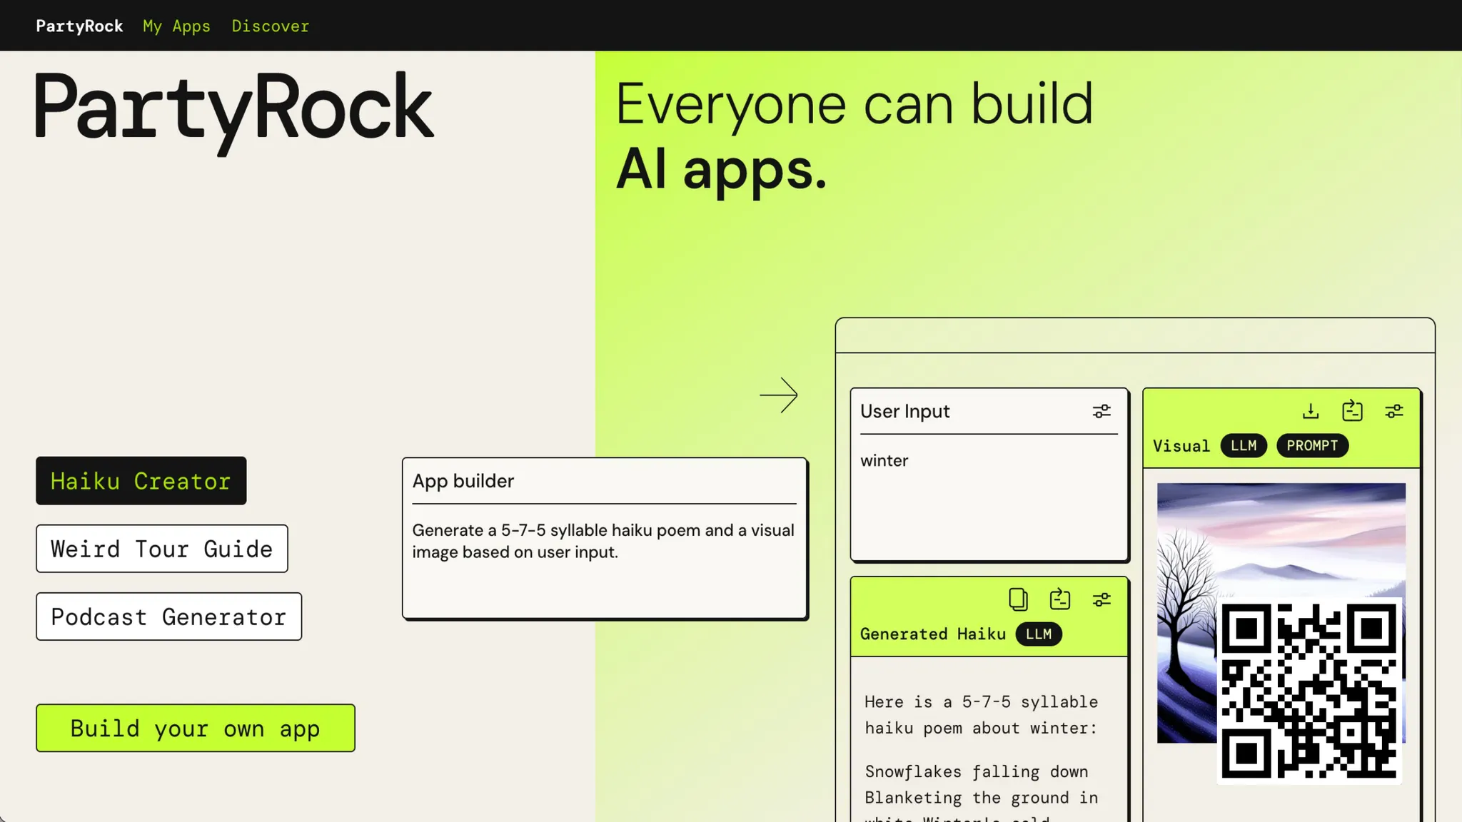Select Weird Tour Guide example app
1462x822 pixels.
click(162, 549)
